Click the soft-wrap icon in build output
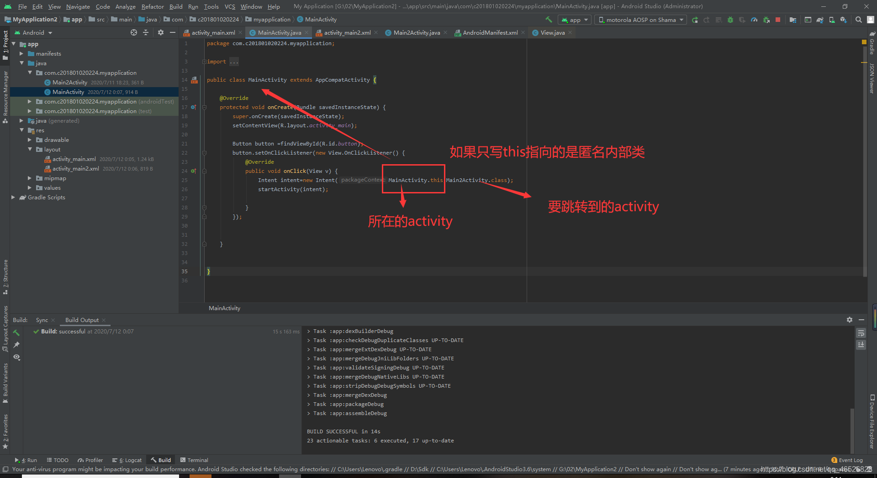This screenshot has width=877, height=478. (x=861, y=333)
